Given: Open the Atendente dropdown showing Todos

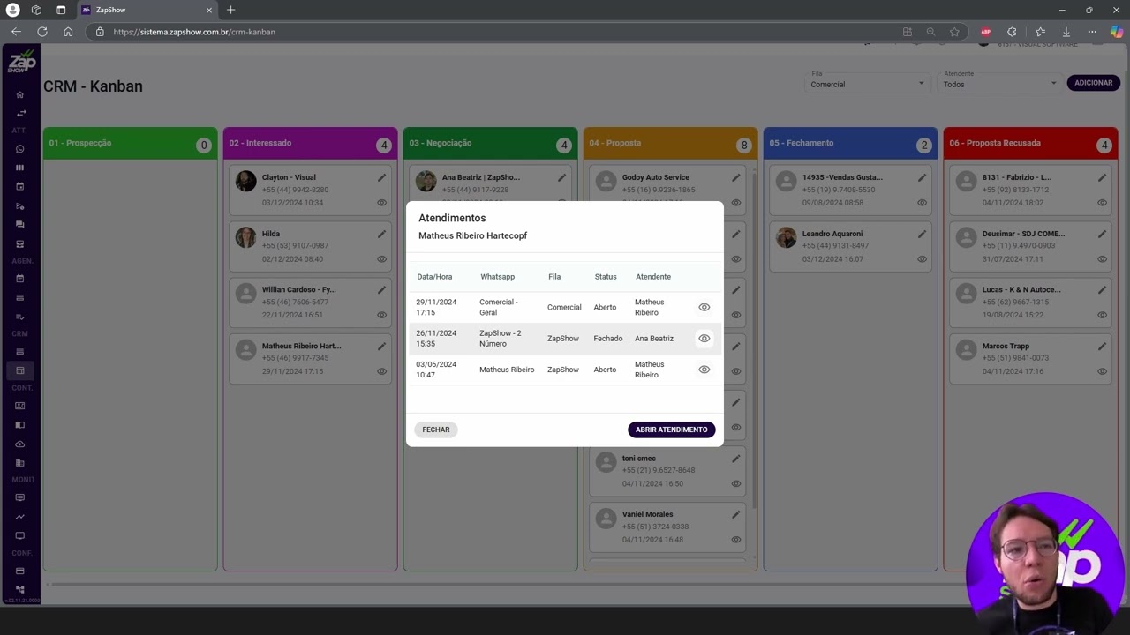Looking at the screenshot, I should pos(1000,84).
